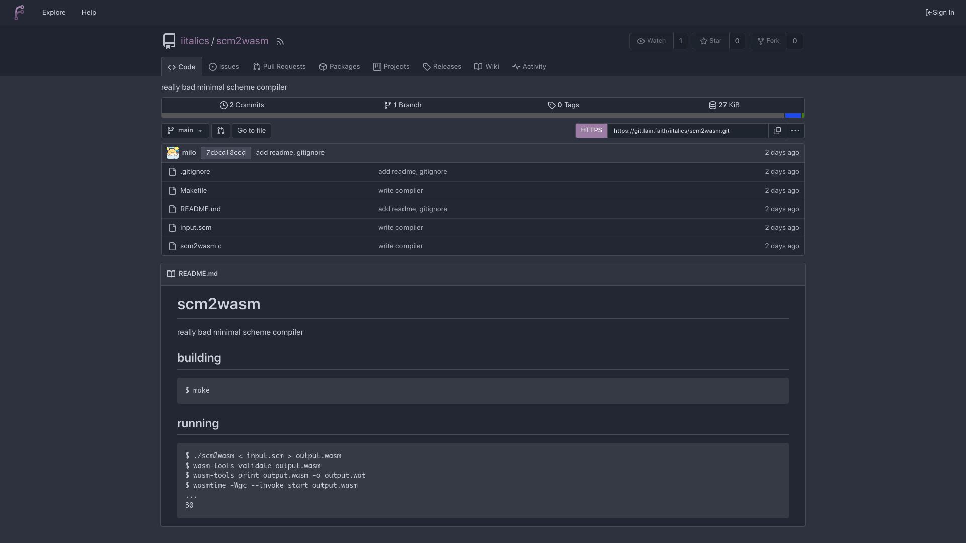Select the HTTPS clone protocol button
The image size is (966, 543).
pyautogui.click(x=591, y=131)
